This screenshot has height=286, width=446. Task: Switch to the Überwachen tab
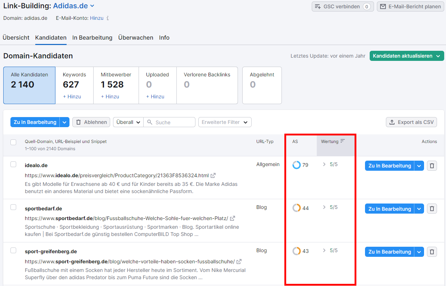pyautogui.click(x=135, y=37)
